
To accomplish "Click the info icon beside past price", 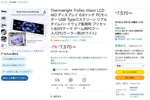I will click(x=67, y=52).
